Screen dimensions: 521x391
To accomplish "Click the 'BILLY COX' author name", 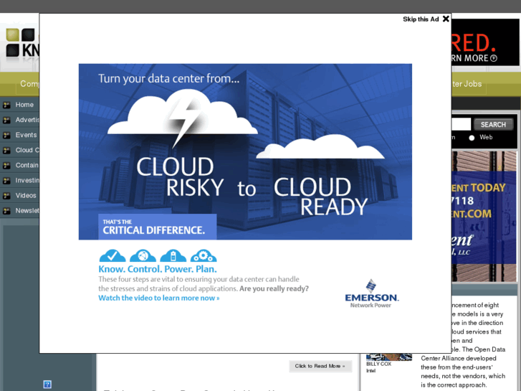I will pos(379,364).
